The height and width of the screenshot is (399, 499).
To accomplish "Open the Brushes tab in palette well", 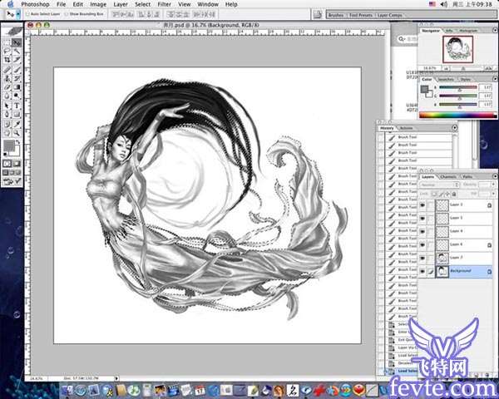I will (x=336, y=15).
